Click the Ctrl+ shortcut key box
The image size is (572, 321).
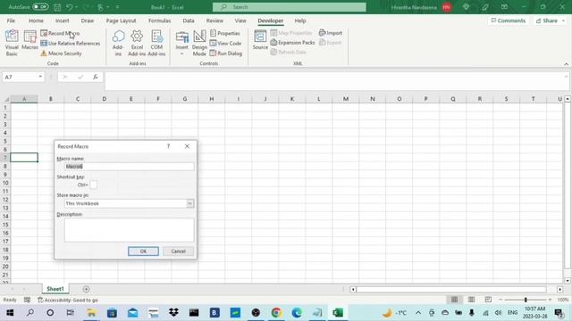(93, 185)
